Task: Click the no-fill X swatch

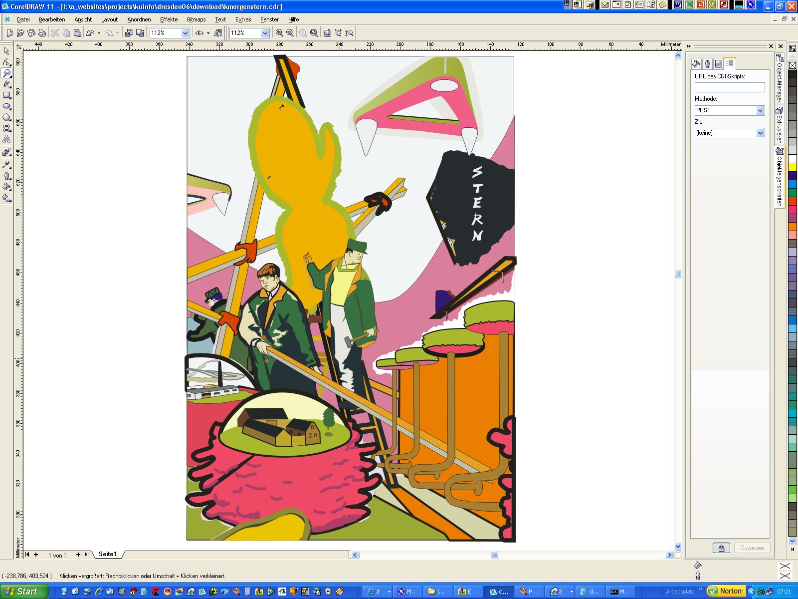Action: click(793, 65)
